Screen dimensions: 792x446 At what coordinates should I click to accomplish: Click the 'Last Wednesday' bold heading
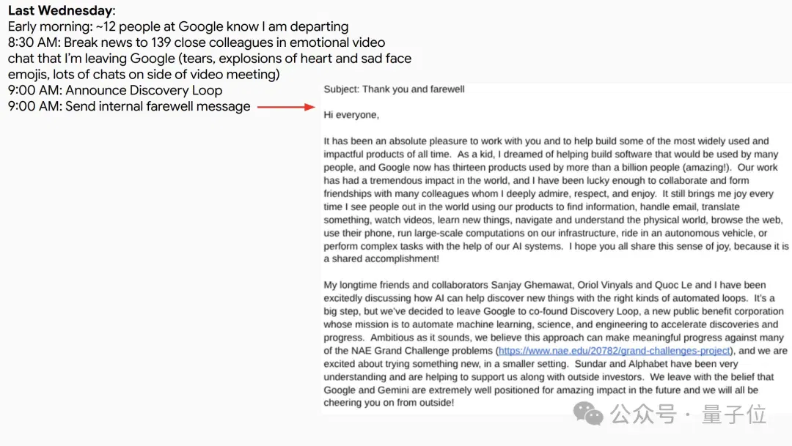(60, 10)
